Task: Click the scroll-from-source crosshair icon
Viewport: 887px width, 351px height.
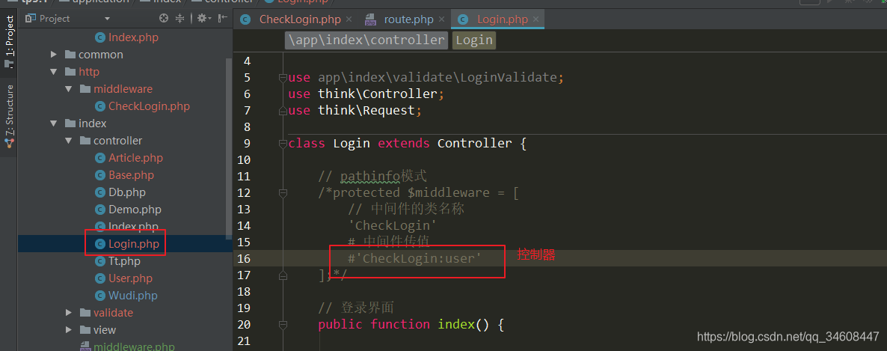Action: tap(164, 19)
